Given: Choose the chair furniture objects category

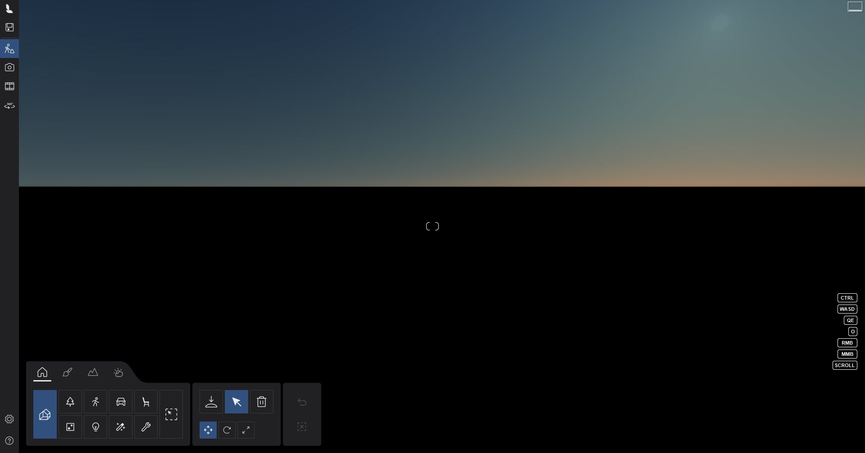Looking at the screenshot, I should point(146,402).
